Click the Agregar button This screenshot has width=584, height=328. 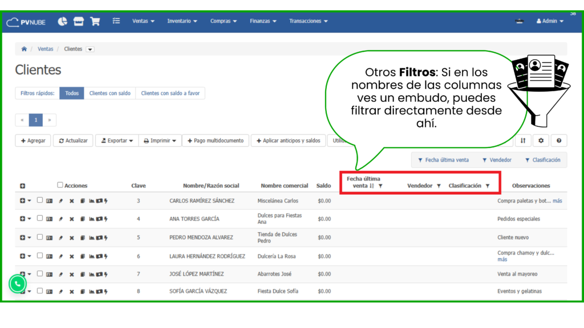tap(33, 141)
